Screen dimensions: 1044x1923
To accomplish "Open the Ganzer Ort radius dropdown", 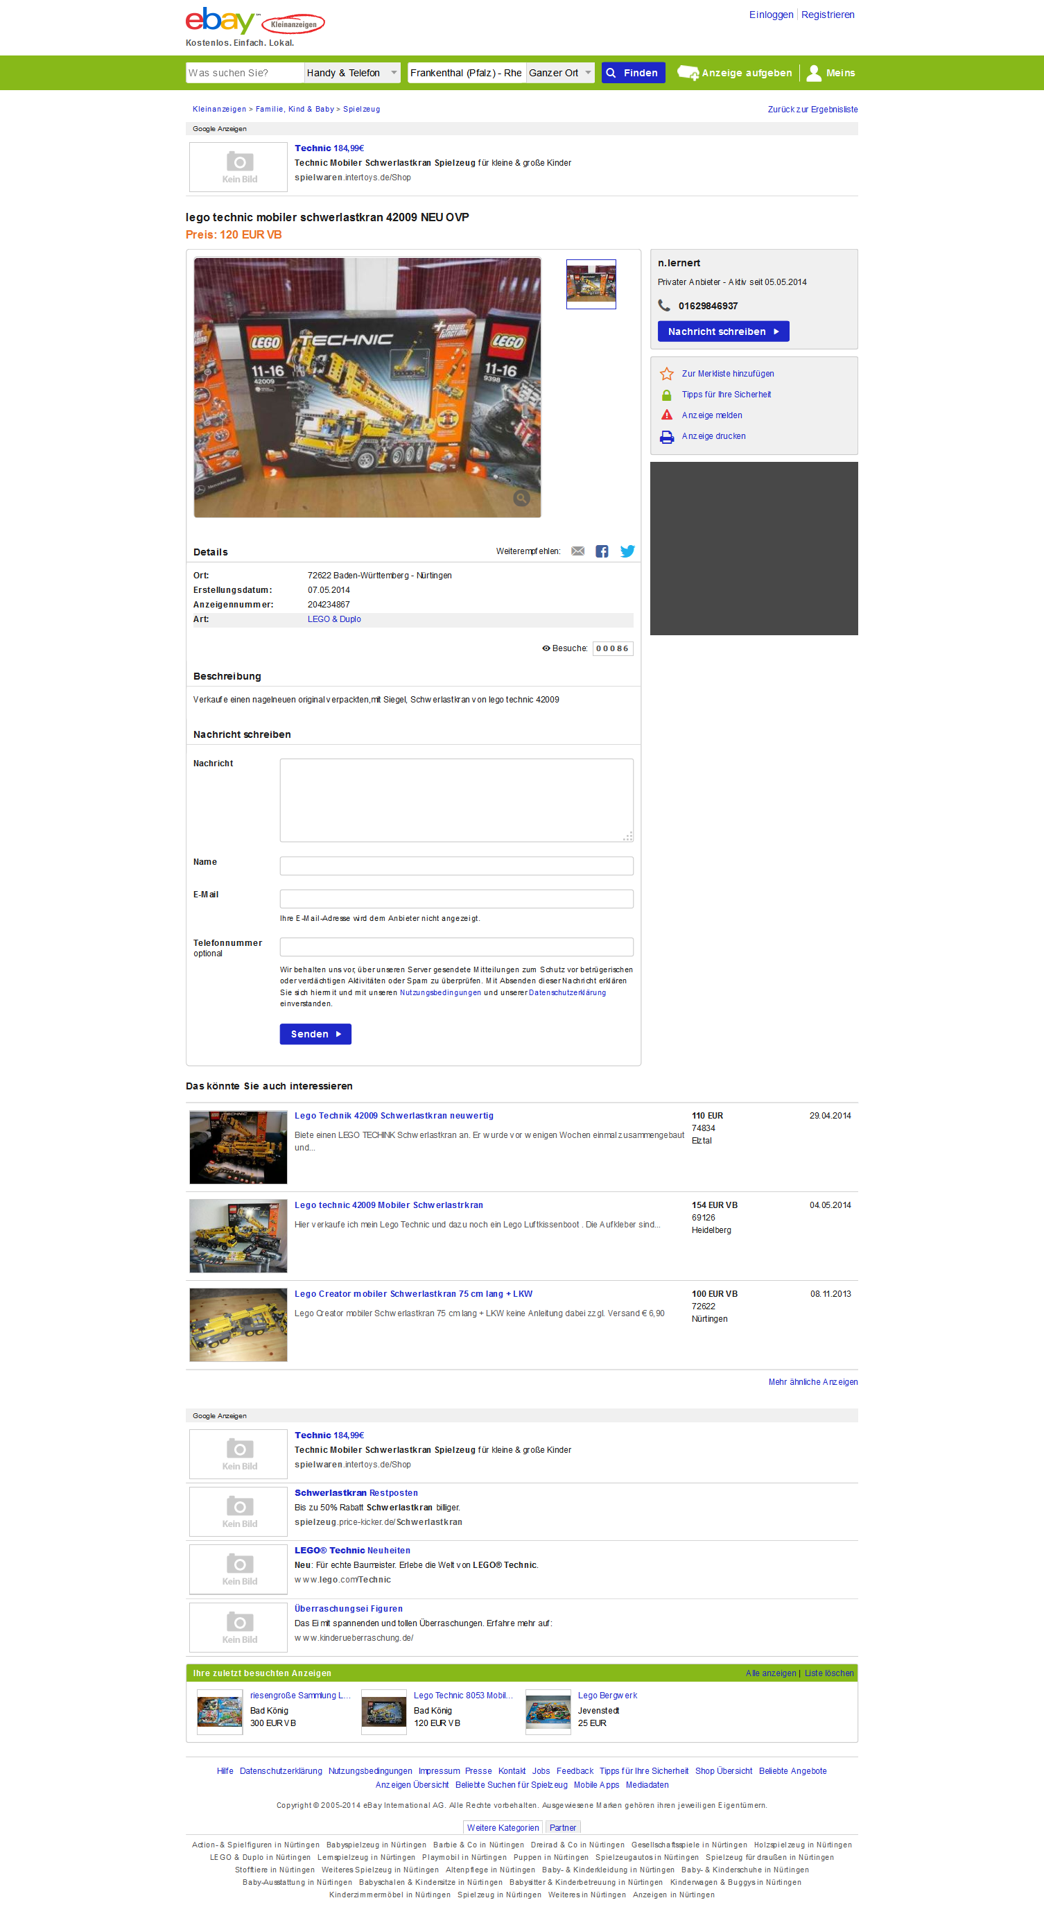I will [560, 72].
